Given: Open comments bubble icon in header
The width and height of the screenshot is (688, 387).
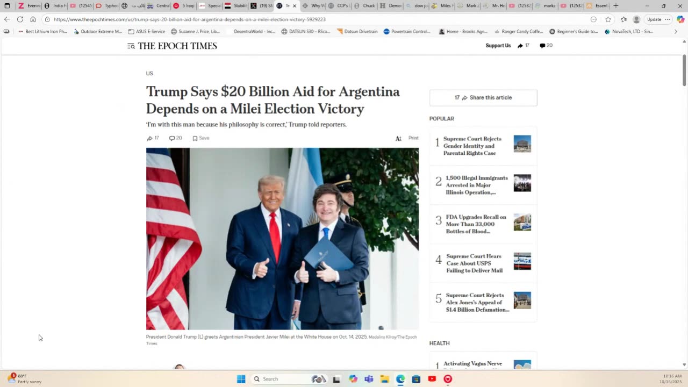Looking at the screenshot, I should click(x=542, y=46).
